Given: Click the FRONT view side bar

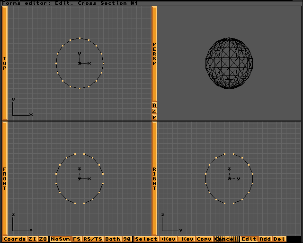Looking at the screenshot, I should click(5, 178).
